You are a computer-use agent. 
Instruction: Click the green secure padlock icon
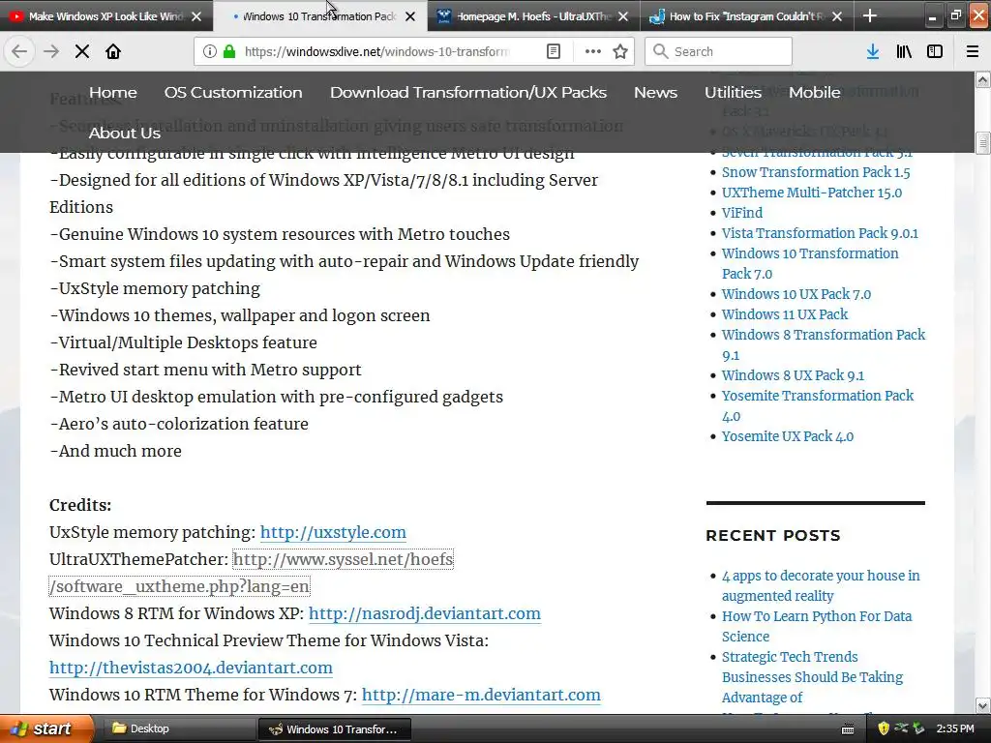pyautogui.click(x=229, y=51)
